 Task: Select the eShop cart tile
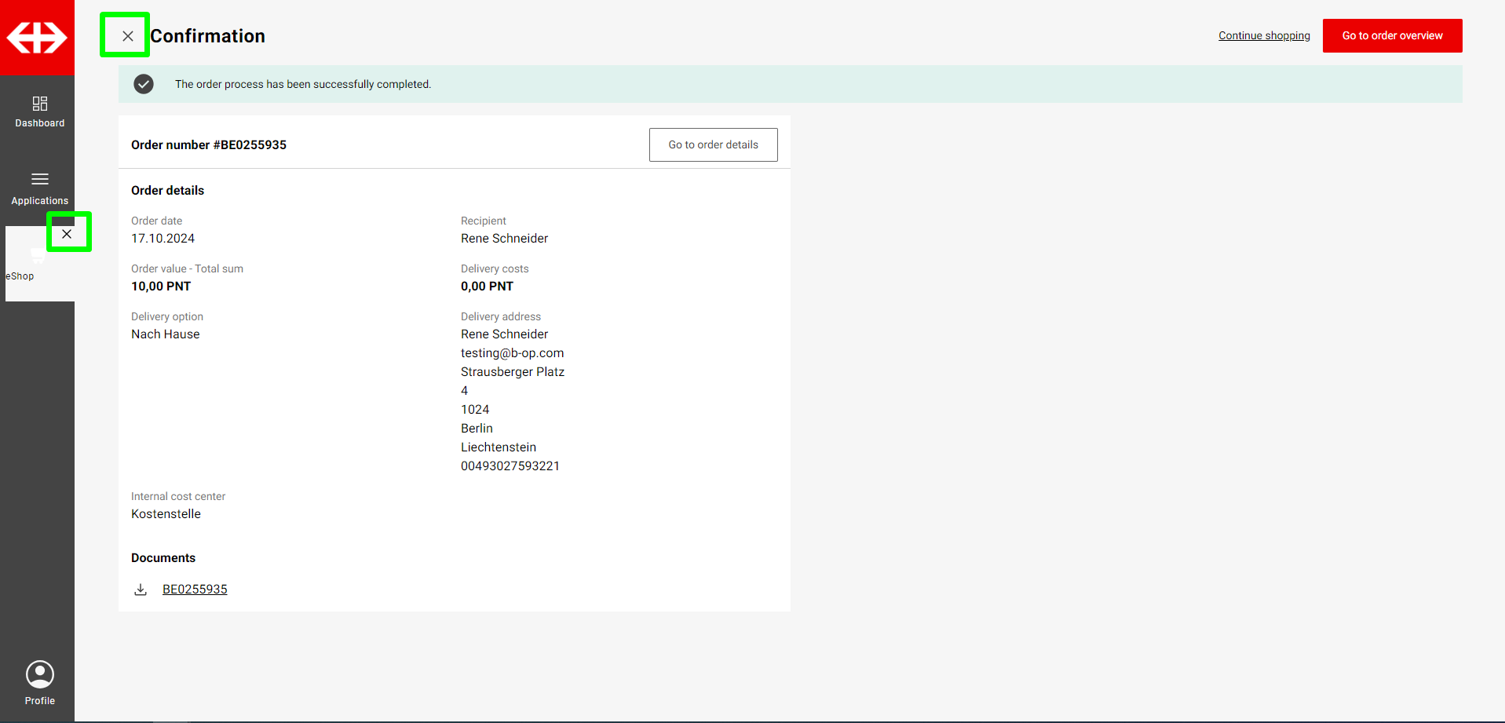tap(31, 265)
